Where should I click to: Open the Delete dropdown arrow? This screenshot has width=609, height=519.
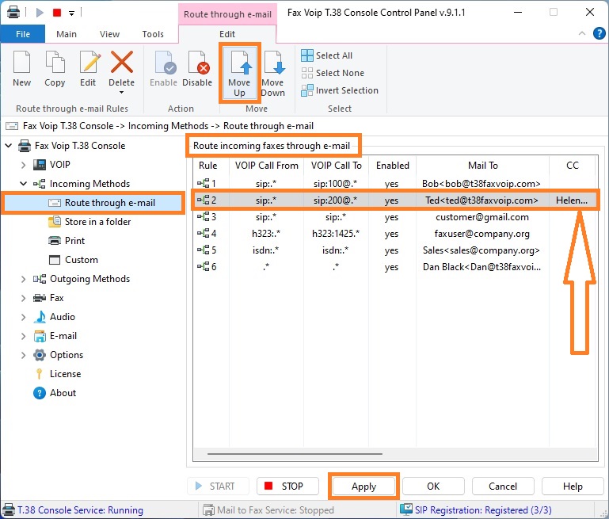pos(122,93)
